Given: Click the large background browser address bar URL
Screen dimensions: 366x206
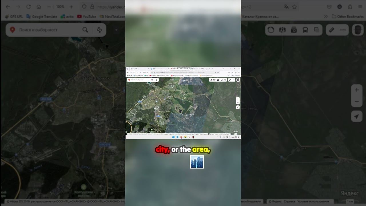Looking at the screenshot, I should 112,7.
